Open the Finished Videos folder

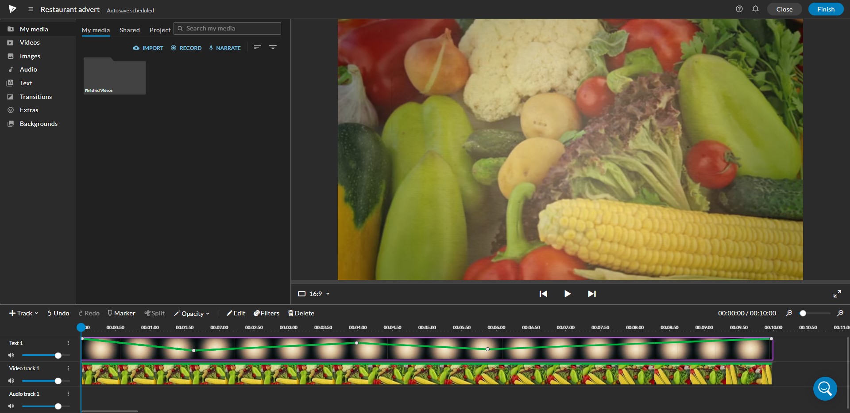(114, 76)
